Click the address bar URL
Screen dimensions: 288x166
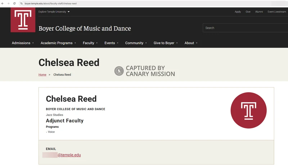tap(50, 4)
